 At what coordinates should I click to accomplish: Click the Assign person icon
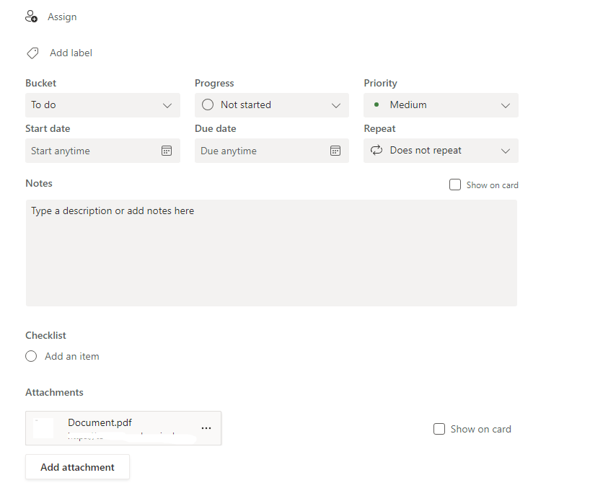click(31, 17)
